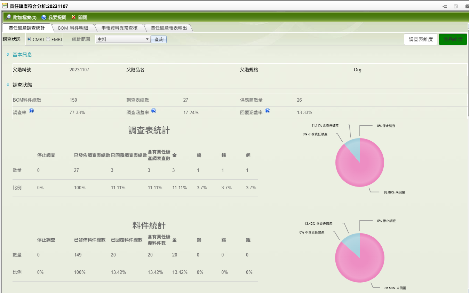Click the green 產品維度 button
469x293 pixels.
pyautogui.click(x=453, y=39)
